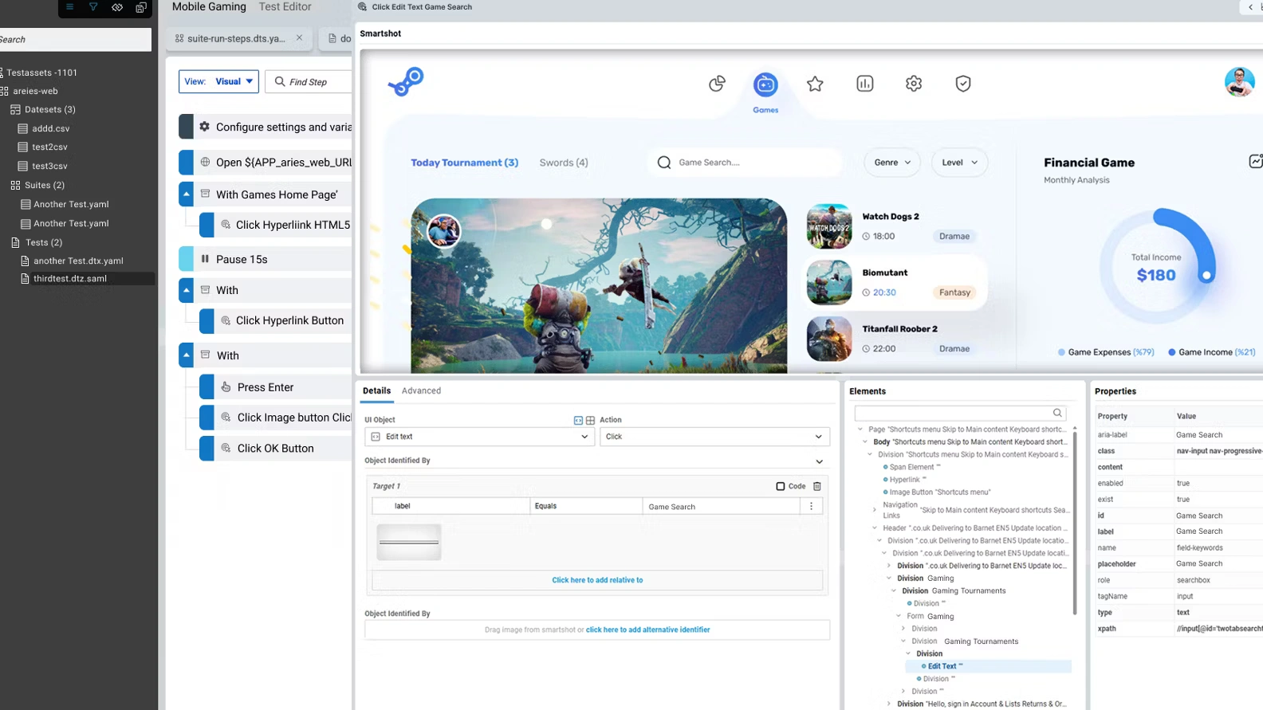1263x710 pixels.
Task: Click the shield checkmark icon
Action: click(x=963, y=84)
